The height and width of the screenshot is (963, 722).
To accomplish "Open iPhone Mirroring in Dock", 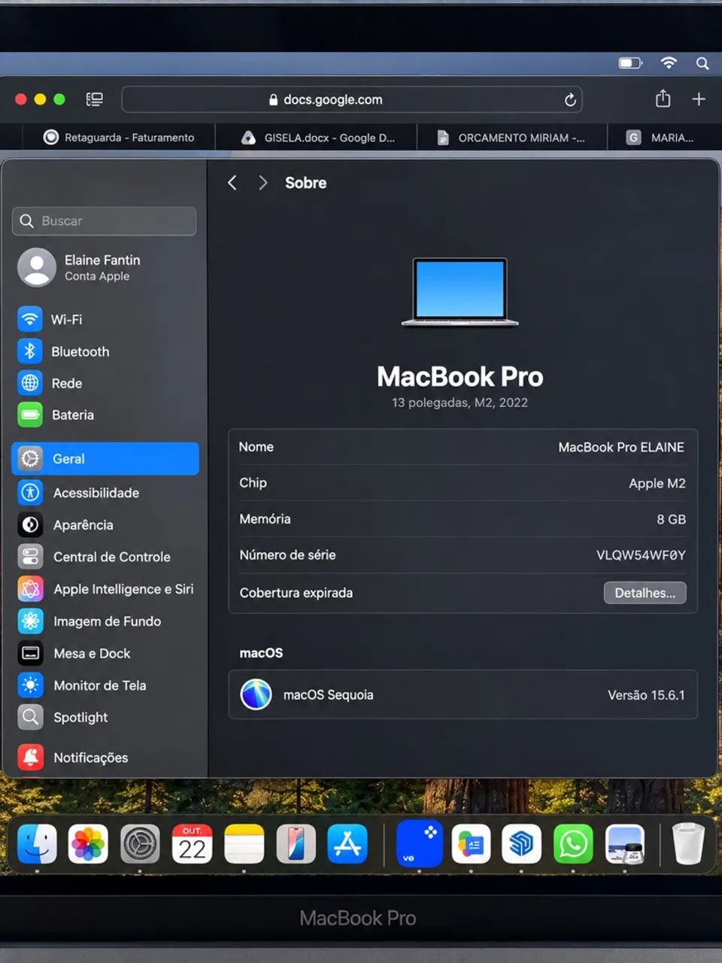I will [296, 843].
